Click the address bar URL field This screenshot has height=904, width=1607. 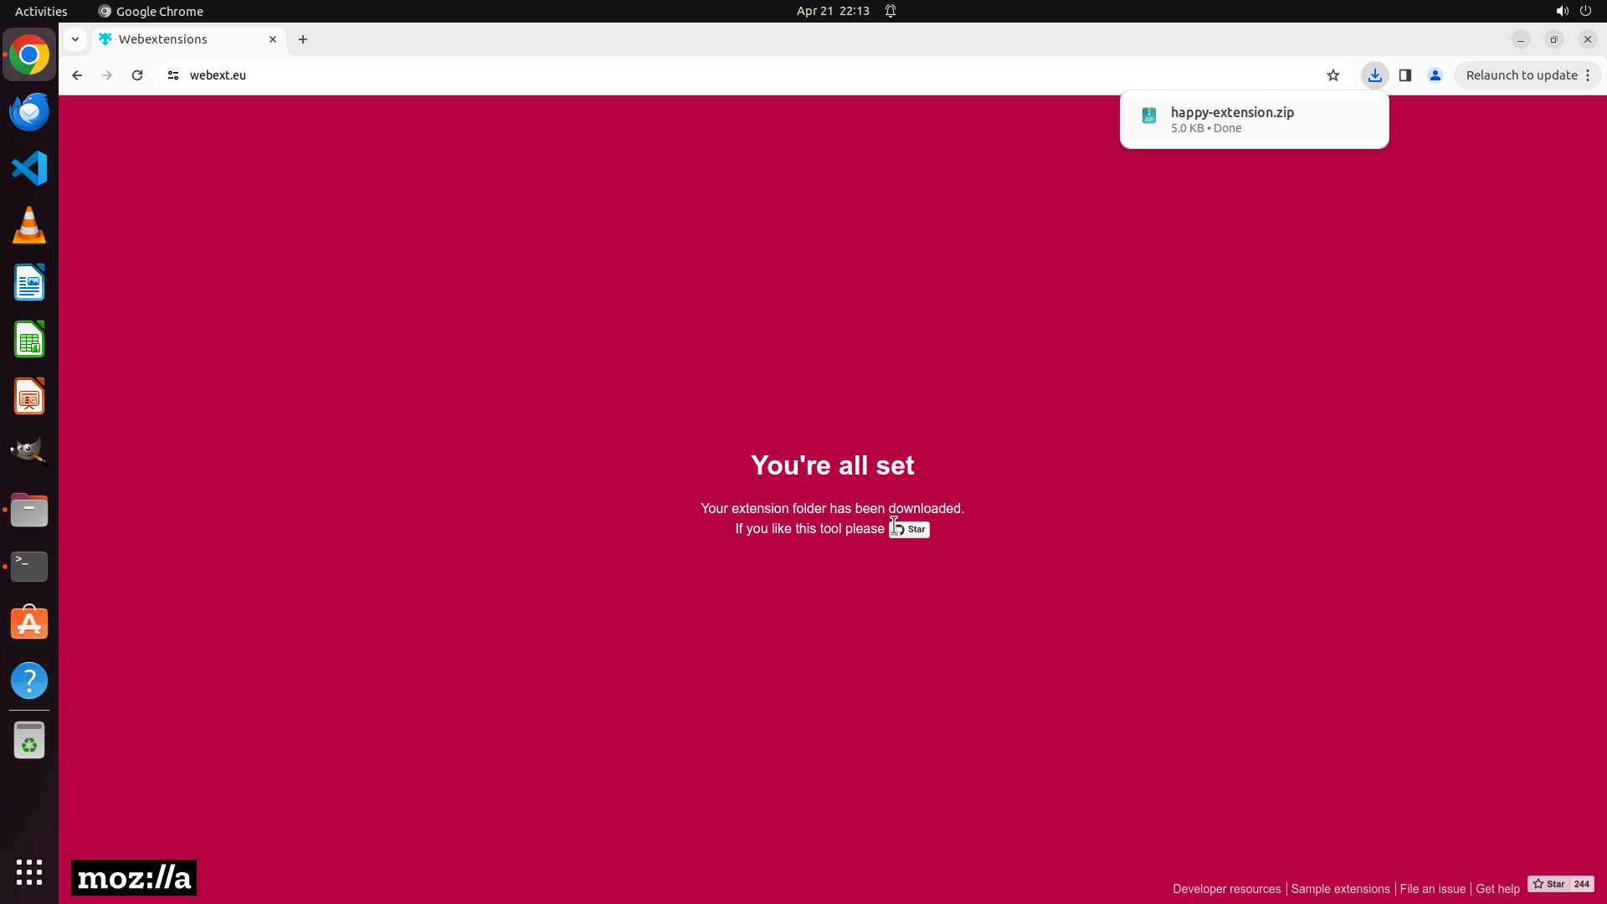pos(670,75)
